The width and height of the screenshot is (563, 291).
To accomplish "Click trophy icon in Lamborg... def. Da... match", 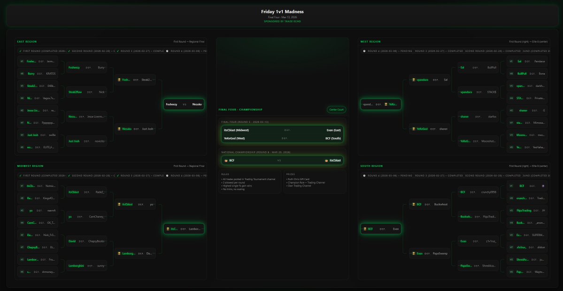I will pos(119,253).
